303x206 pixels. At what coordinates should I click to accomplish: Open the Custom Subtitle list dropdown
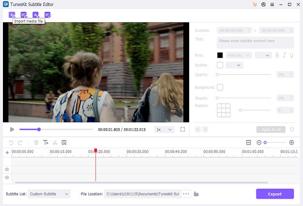pyautogui.click(x=49, y=194)
